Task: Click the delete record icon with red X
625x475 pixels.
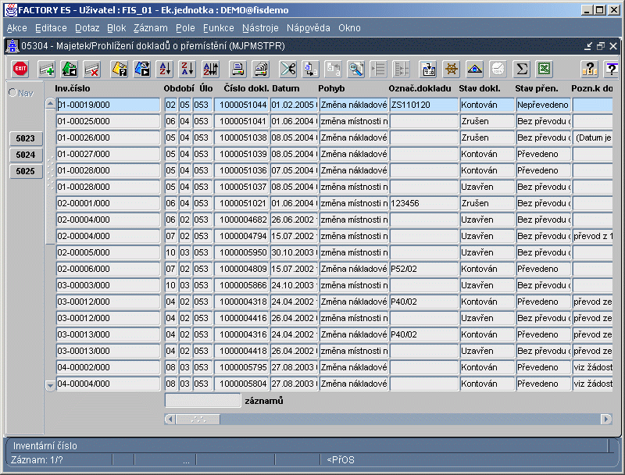Action: coord(92,69)
